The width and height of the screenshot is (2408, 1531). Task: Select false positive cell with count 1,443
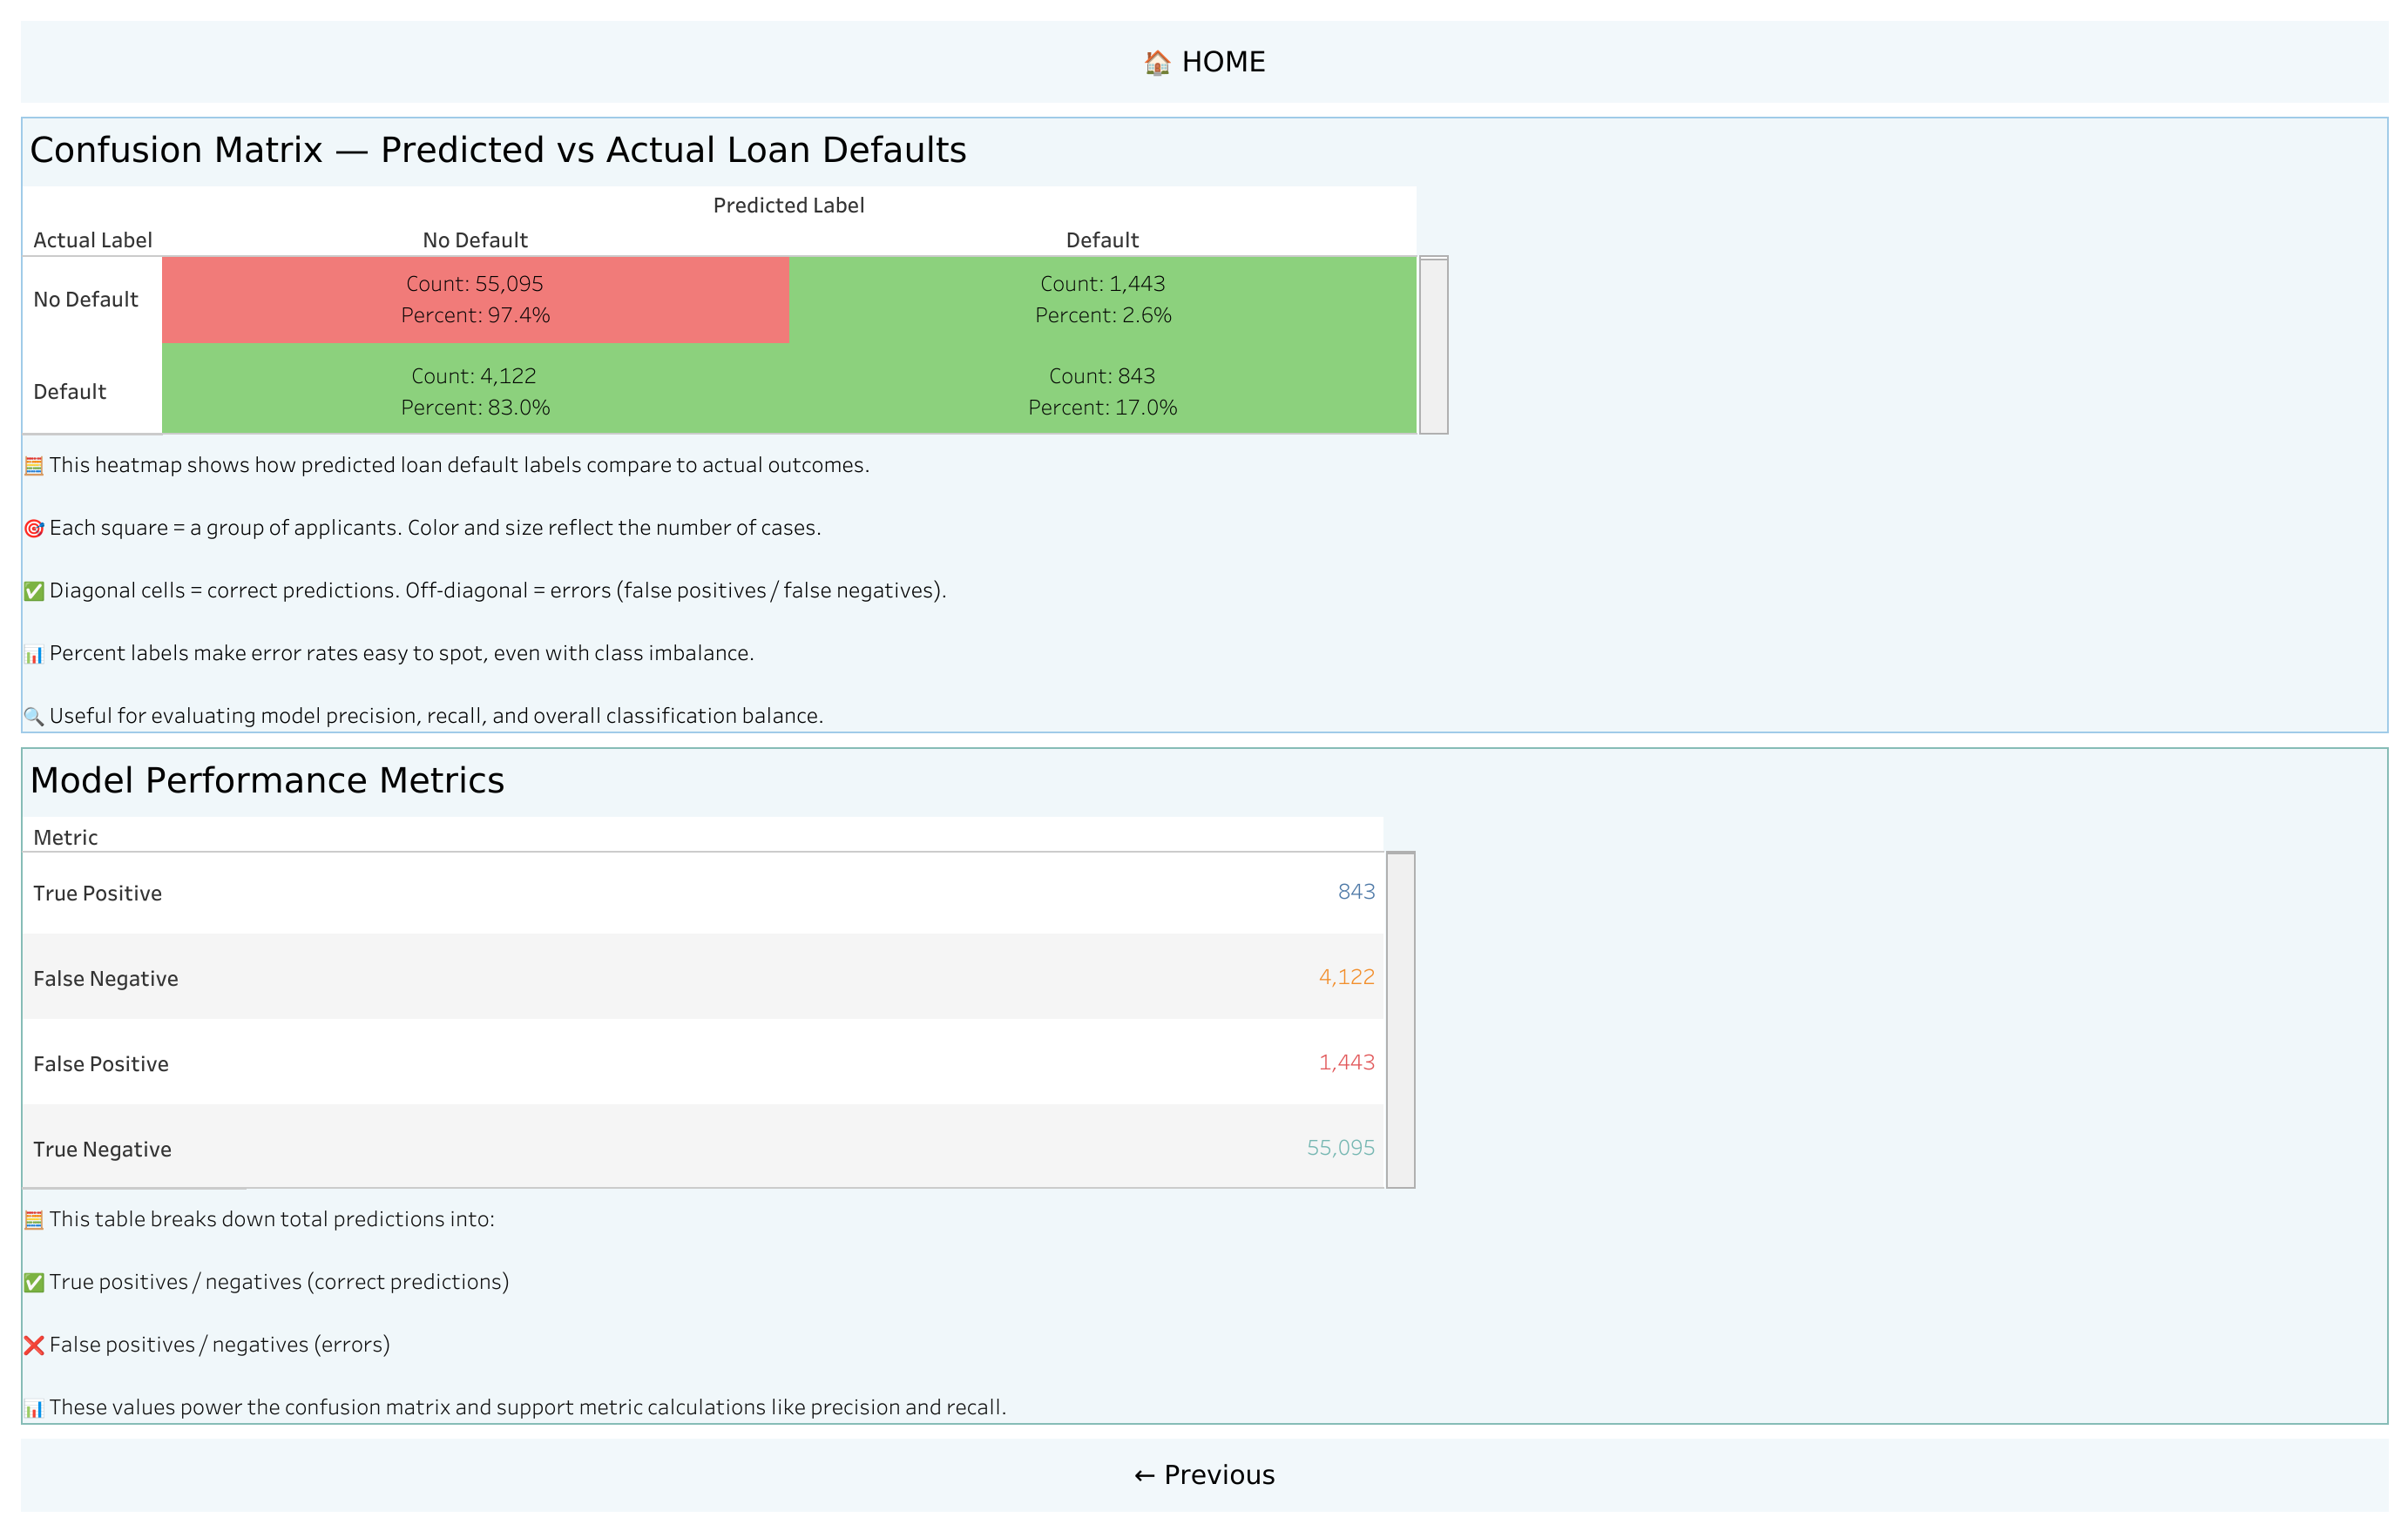1102,300
